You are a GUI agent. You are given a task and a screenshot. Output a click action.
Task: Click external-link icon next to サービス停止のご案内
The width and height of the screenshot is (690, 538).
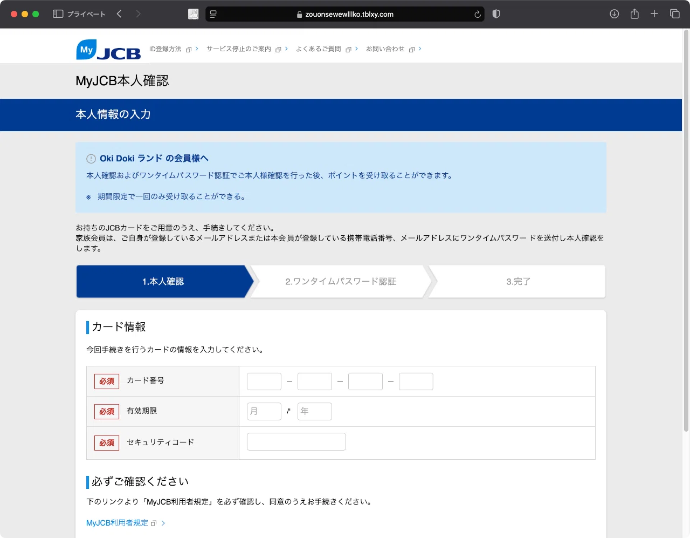click(x=278, y=50)
